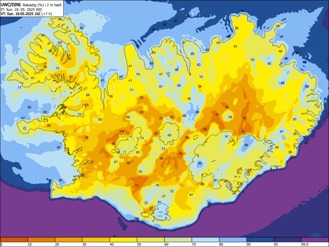
Task: Click the title 'UWC/DINI: Rakastig (%) í 2 m hæð'
Action: pos(31,5)
